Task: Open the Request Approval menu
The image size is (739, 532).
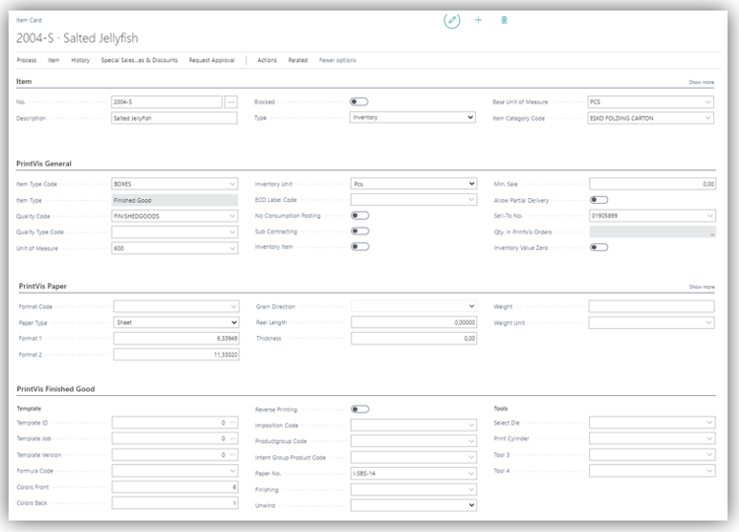Action: tap(211, 60)
